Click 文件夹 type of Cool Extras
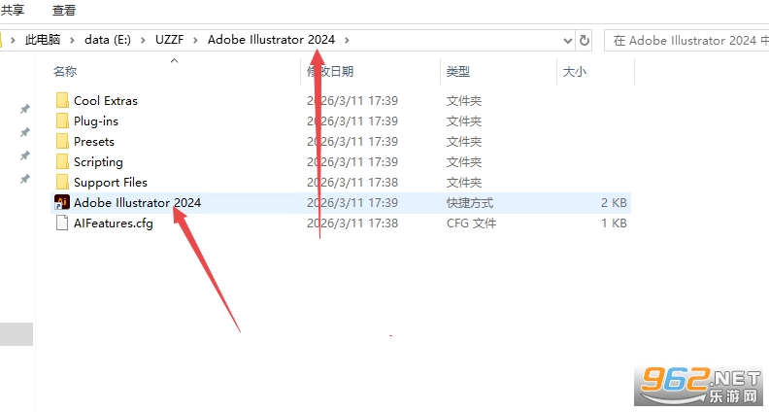The height and width of the screenshot is (412, 769). [x=464, y=101]
